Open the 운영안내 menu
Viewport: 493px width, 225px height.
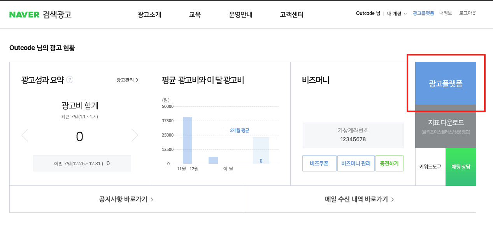point(240,15)
